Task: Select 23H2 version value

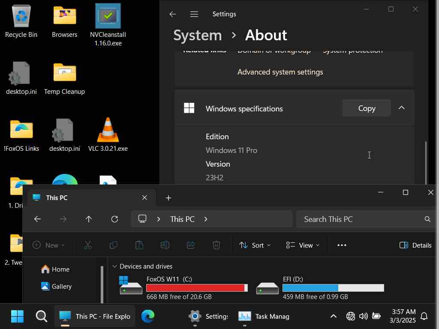Action: pyautogui.click(x=214, y=178)
